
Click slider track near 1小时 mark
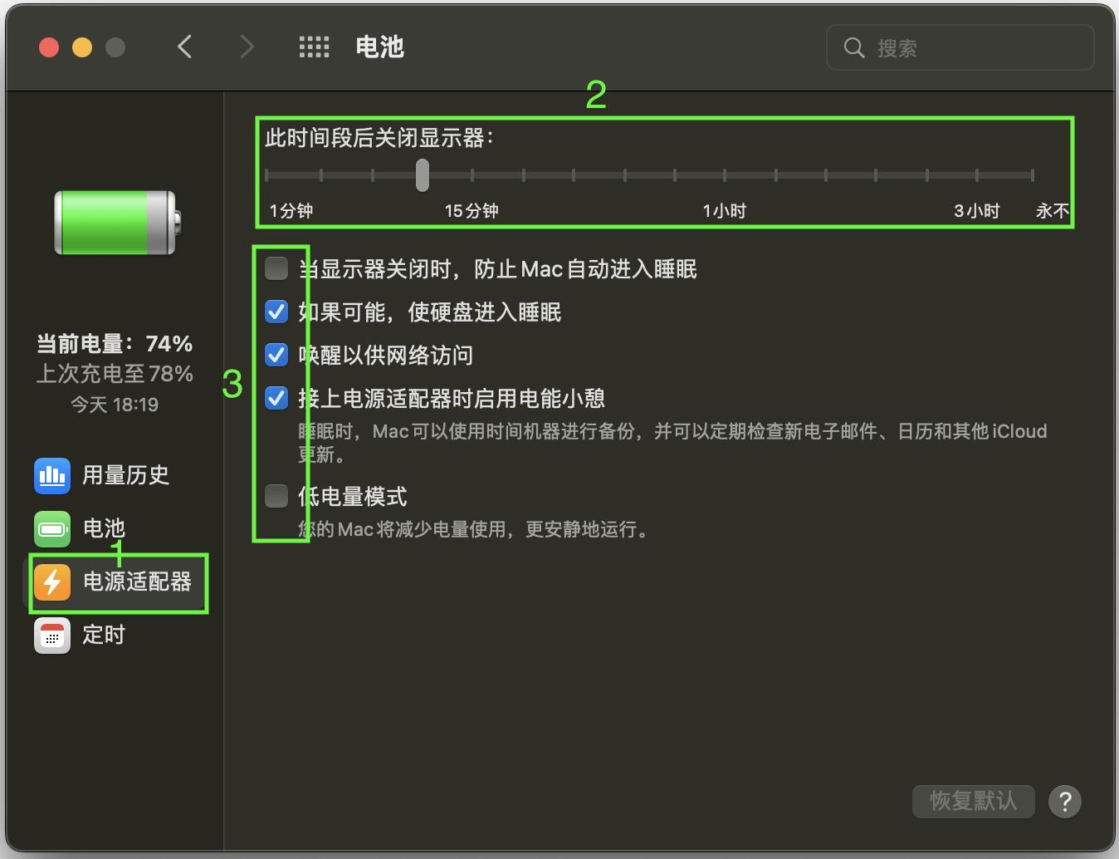[725, 174]
